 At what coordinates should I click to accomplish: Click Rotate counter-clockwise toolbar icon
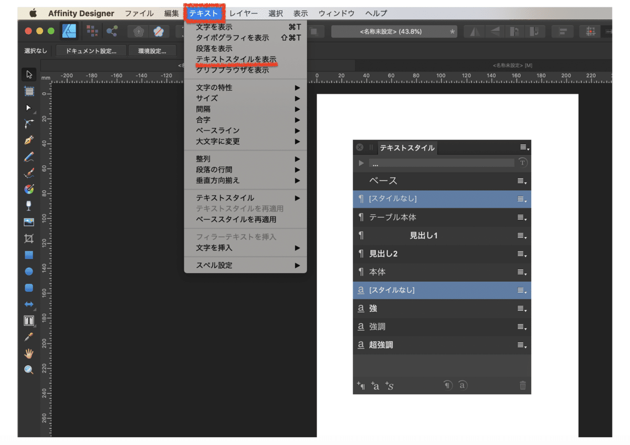[x=514, y=31]
